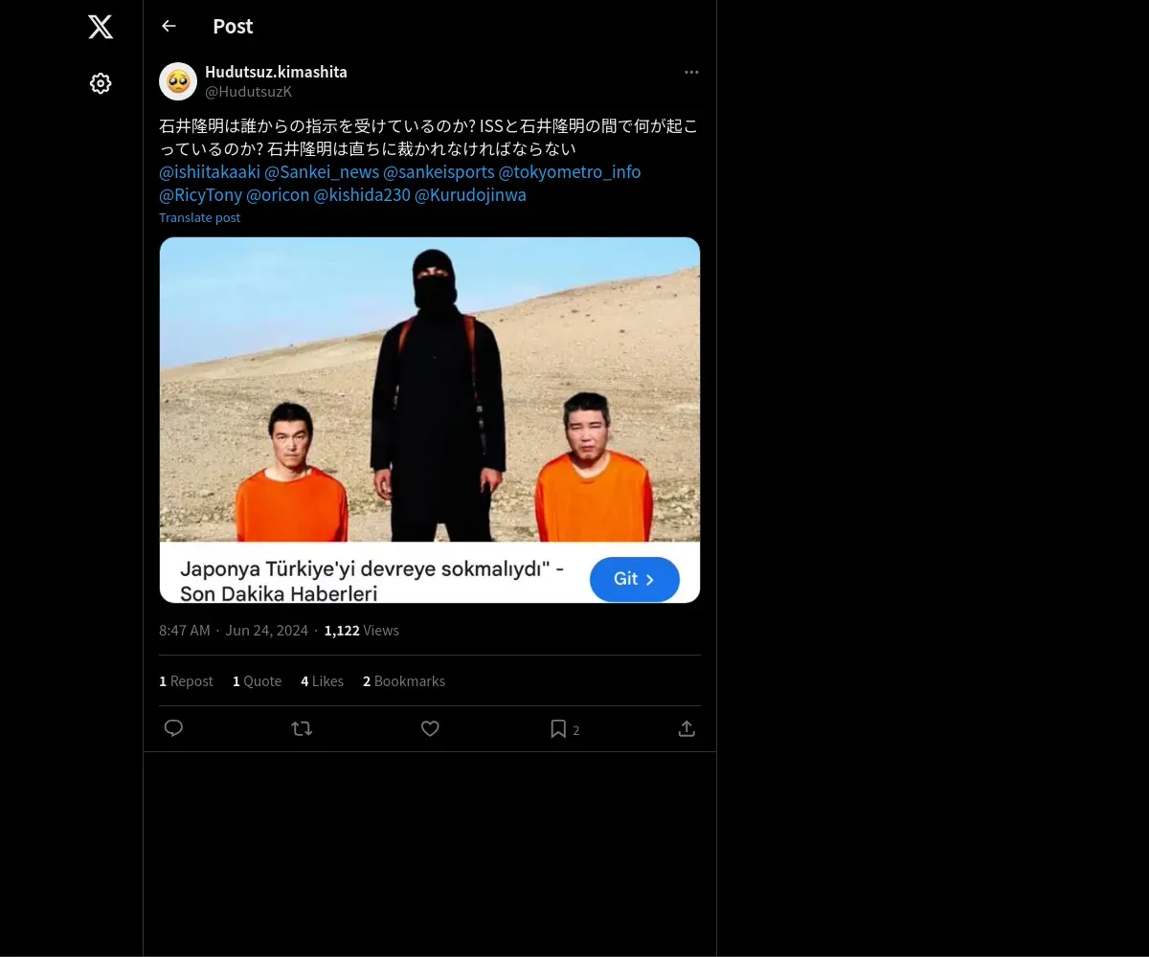The height and width of the screenshot is (957, 1149).
Task: Open the post's three-dot more menu
Action: [691, 72]
